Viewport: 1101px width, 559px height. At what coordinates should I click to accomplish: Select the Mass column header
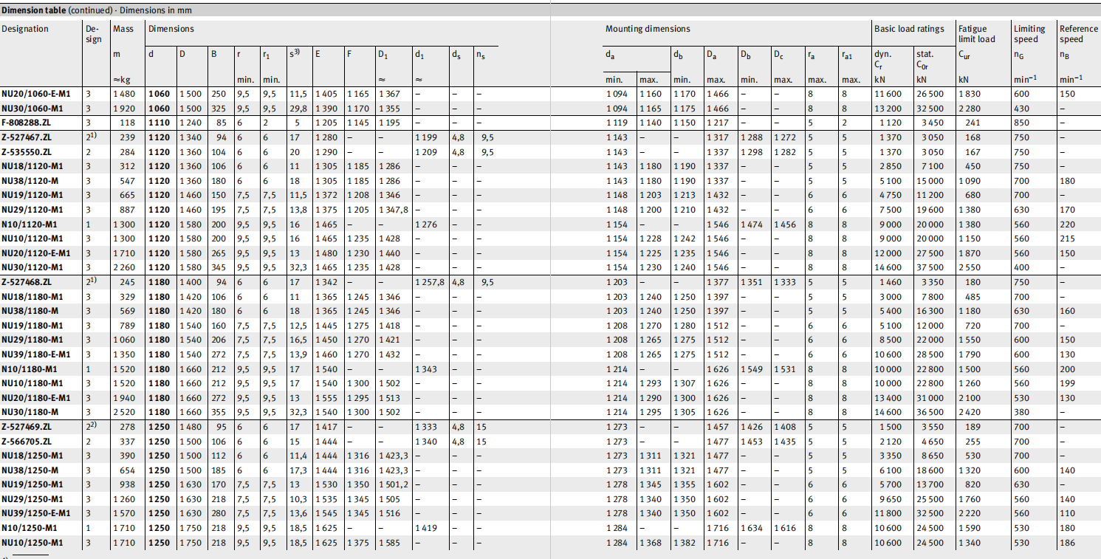tap(123, 29)
